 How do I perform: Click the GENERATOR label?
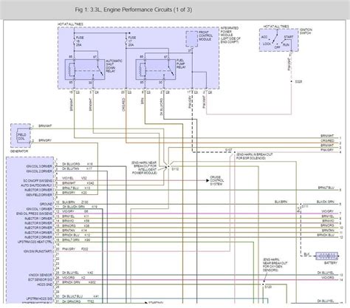19,151
